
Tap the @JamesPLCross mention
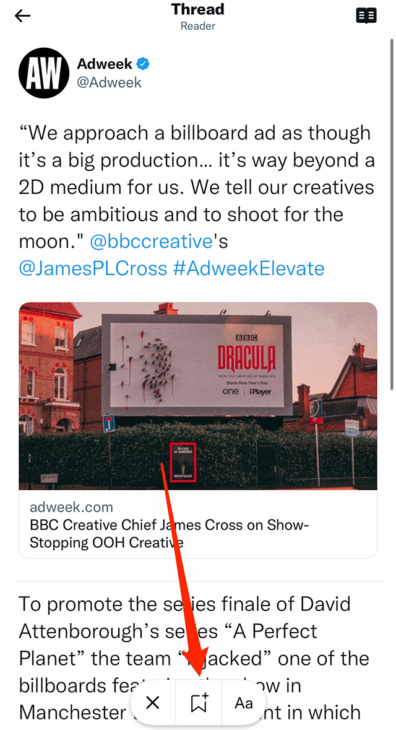tap(90, 268)
